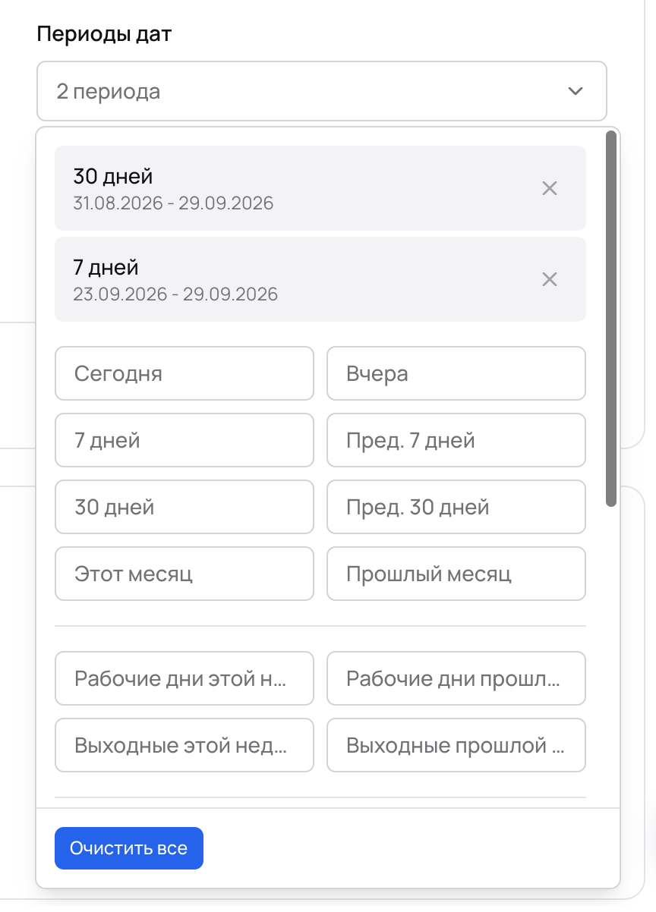Click the 31.08.2026 - 29.09.2026 date range text
The image size is (656, 912).
coord(173,203)
